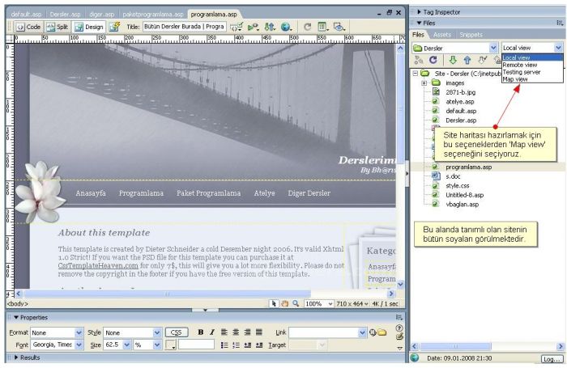This screenshot has height=368, width=567.
Task: Open the diger.asp document tab
Action: tap(101, 15)
